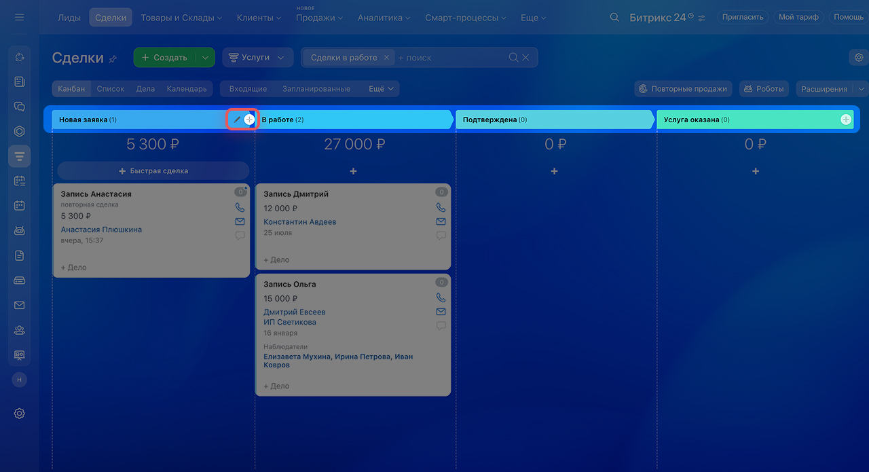Switch to the Список view

pyautogui.click(x=111, y=89)
